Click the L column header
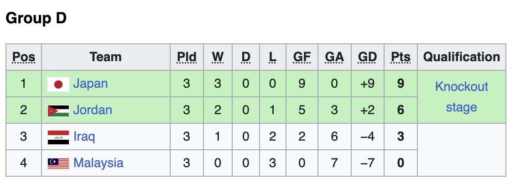This screenshot has width=510, height=179. [x=273, y=57]
